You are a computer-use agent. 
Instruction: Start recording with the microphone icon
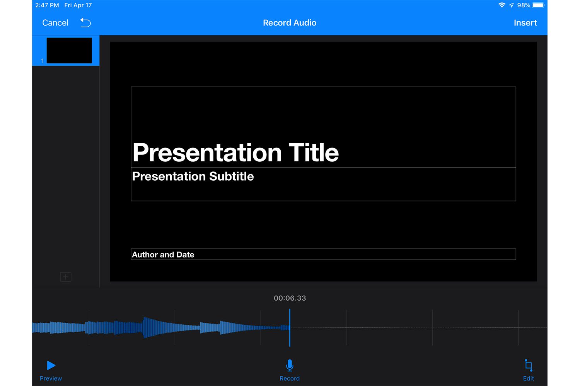pyautogui.click(x=290, y=366)
